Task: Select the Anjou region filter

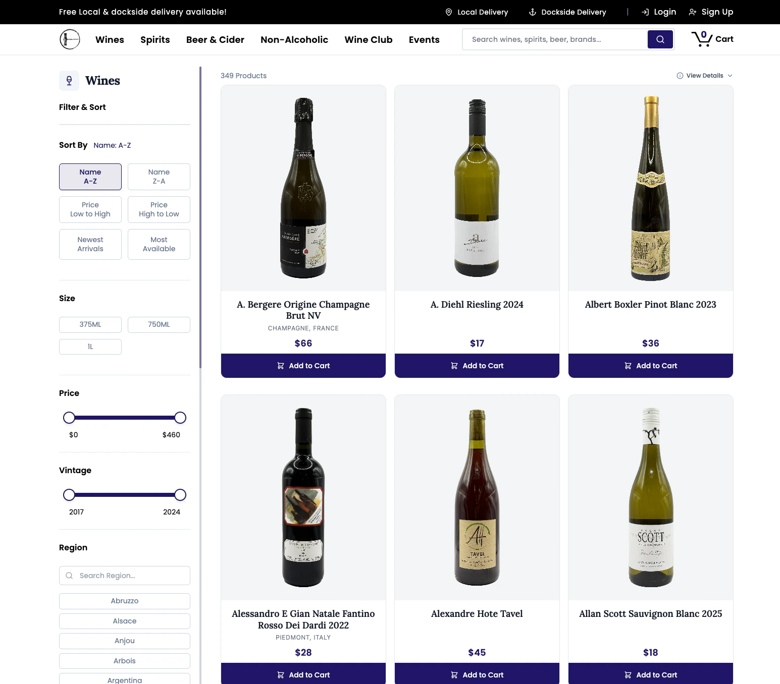Action: coord(125,641)
